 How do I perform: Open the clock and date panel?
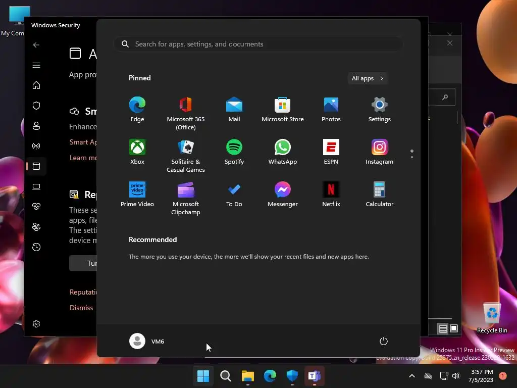pyautogui.click(x=481, y=376)
